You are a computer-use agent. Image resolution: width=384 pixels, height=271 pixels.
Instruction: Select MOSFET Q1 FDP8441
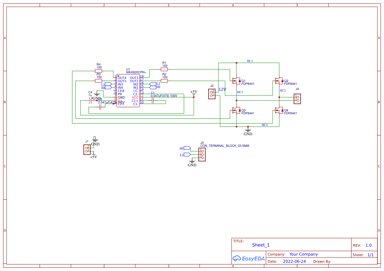[x=237, y=80]
